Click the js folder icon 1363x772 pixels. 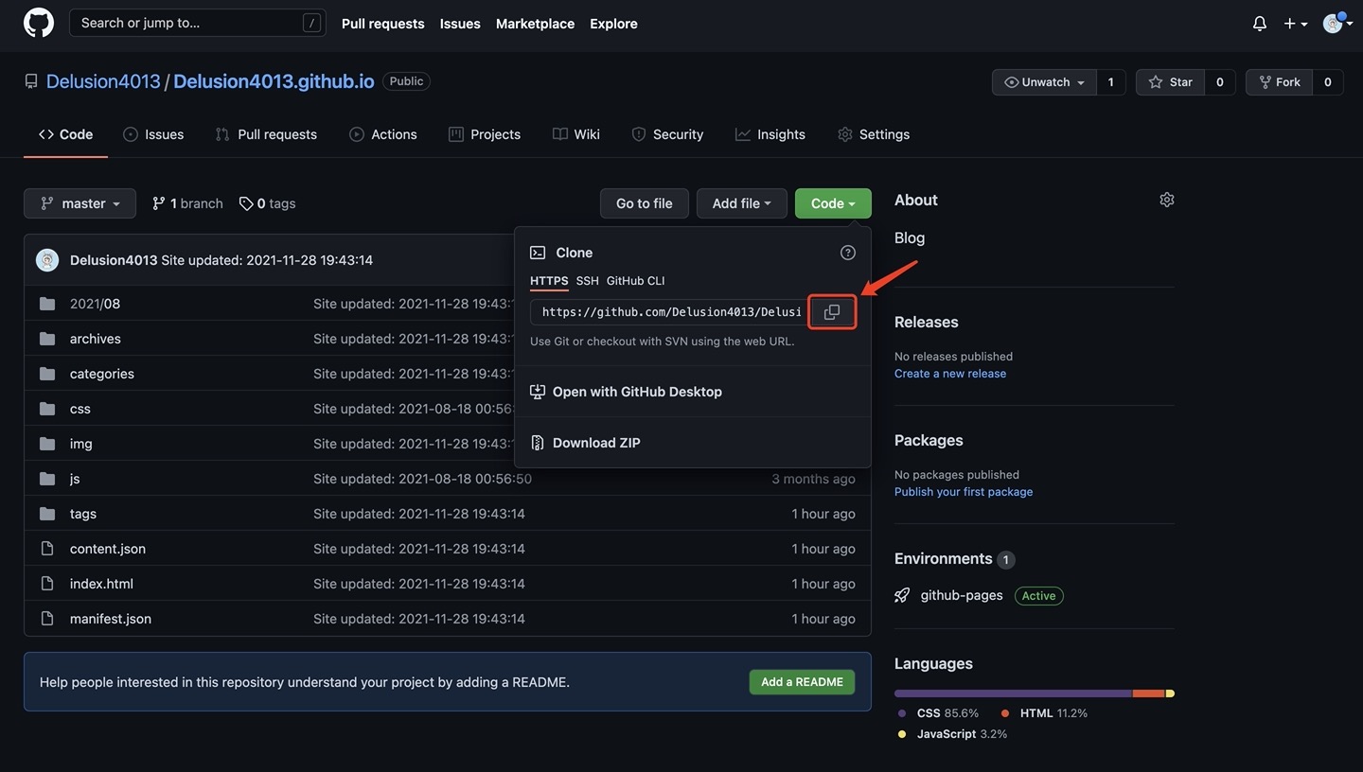point(47,479)
